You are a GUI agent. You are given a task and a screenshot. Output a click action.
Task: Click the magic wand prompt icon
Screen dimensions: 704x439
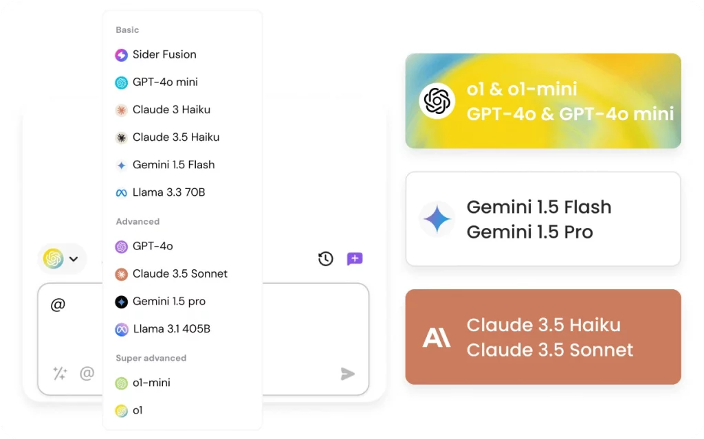point(60,373)
